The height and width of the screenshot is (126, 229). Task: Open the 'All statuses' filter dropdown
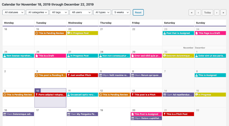tap(14, 12)
